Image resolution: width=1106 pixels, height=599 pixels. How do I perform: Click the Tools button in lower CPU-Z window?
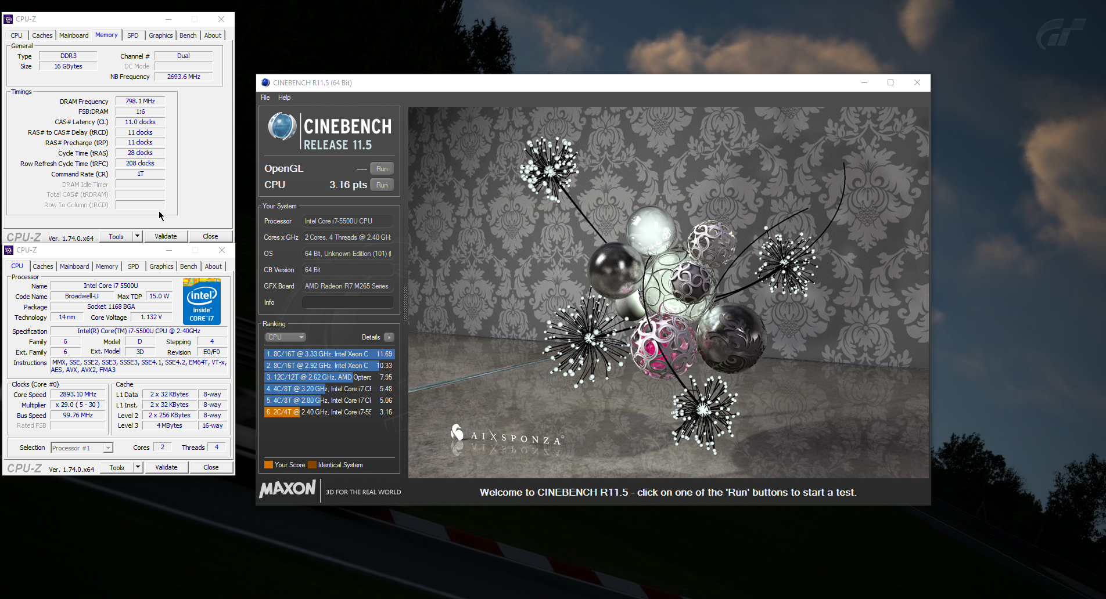(117, 467)
